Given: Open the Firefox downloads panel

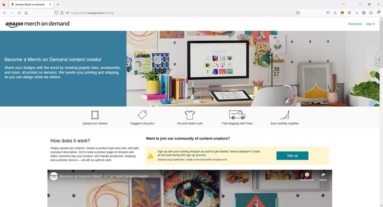Looking at the screenshot, I should (335, 13).
